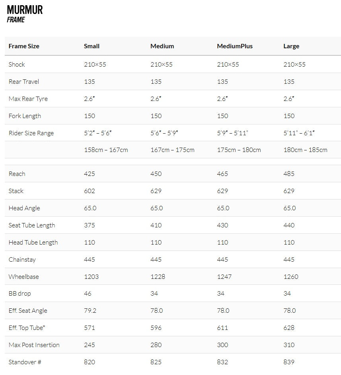The image size is (341, 375).
Task: Click the Frame Size header cell
Action: (x=24, y=46)
